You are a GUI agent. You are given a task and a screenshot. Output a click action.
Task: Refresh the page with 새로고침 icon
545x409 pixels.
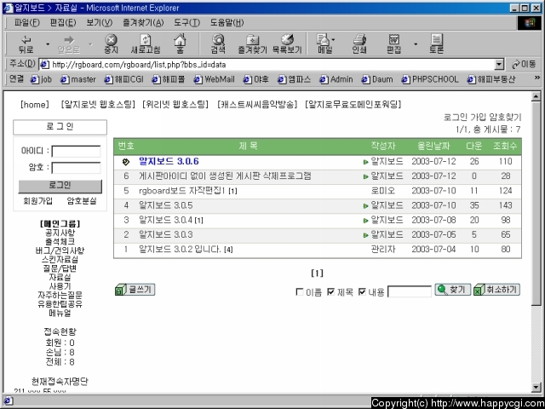tap(146, 44)
